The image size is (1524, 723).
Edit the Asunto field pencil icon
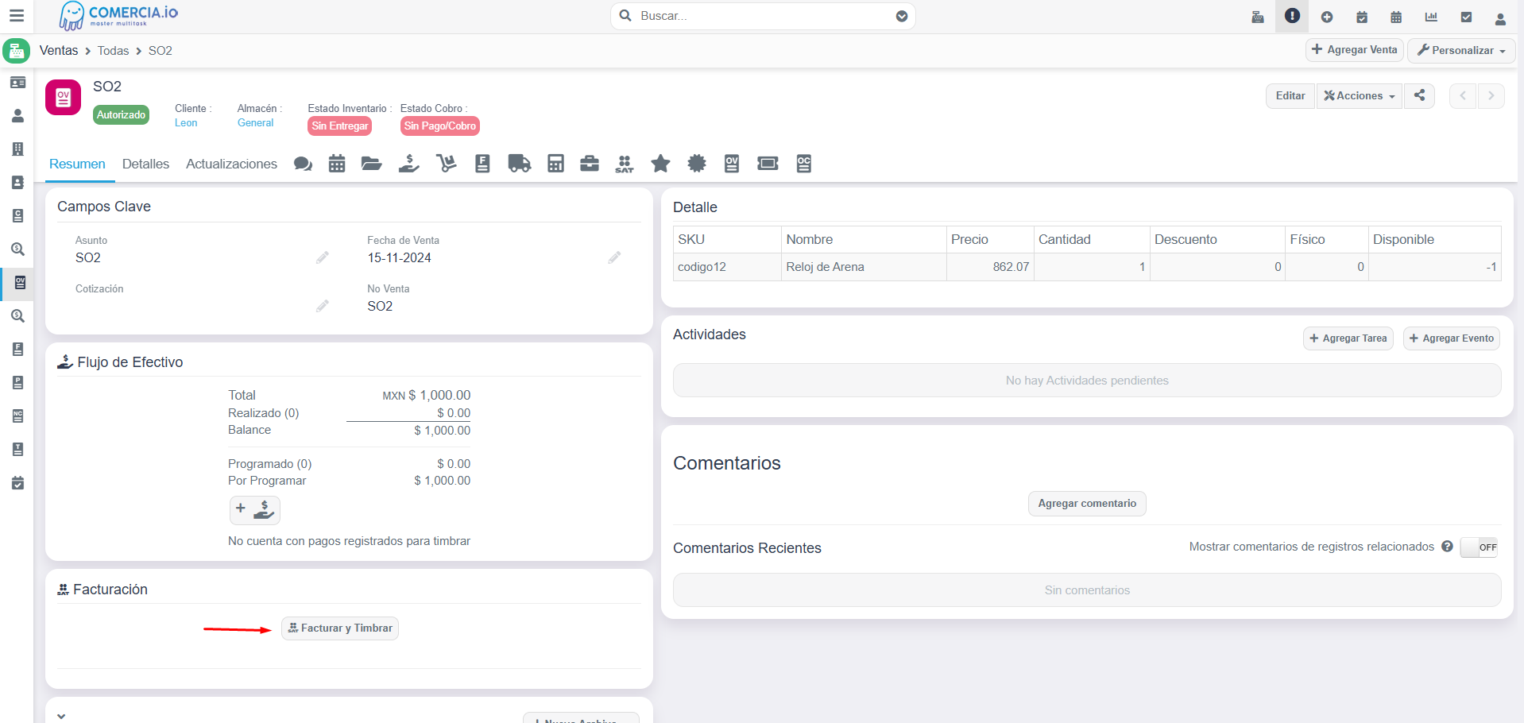[322, 257]
